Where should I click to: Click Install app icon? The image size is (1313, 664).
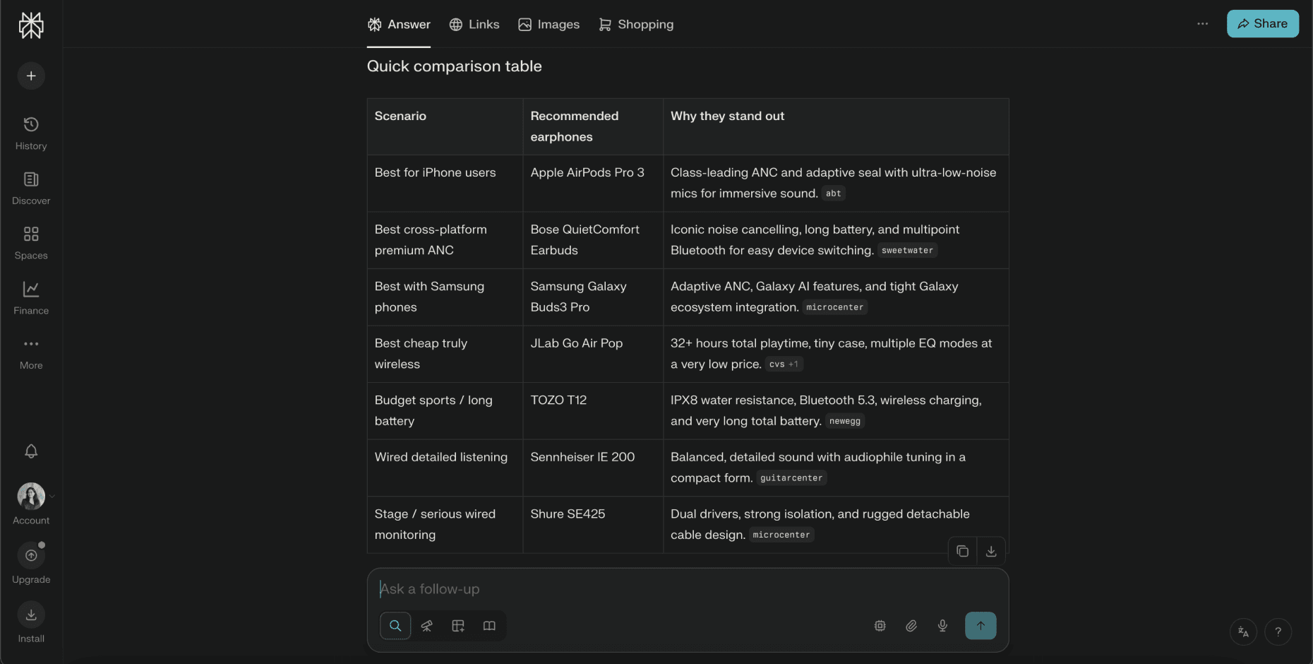(31, 615)
